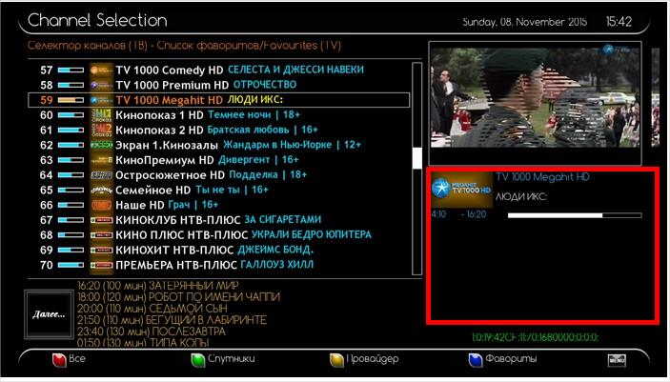This screenshot has width=670, height=382.
Task: Click the КИНО ПЛЮС НТВ-ПЛЮС channel logo
Action: [x=101, y=235]
